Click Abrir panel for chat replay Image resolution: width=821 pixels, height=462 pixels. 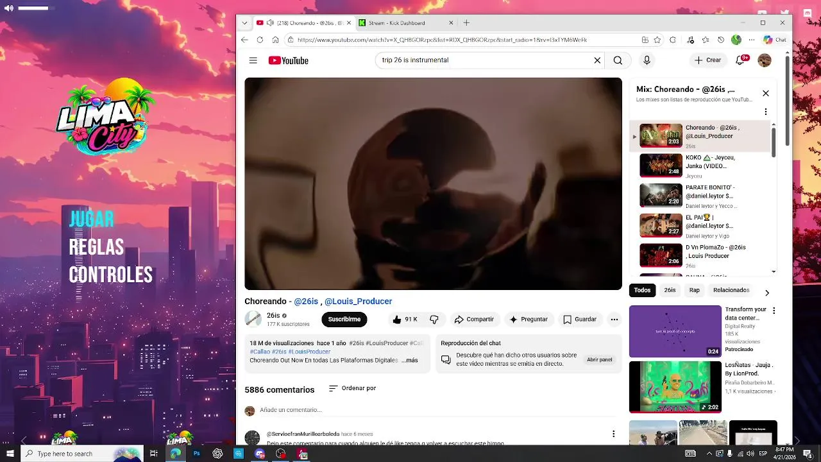[600, 359]
